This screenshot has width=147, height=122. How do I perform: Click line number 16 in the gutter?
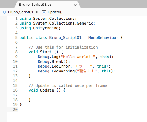pos(15,90)
